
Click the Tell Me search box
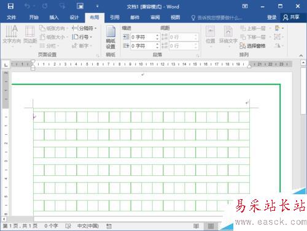(x=217, y=18)
